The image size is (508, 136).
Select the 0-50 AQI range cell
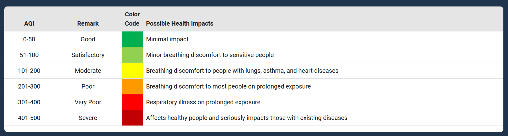29,39
